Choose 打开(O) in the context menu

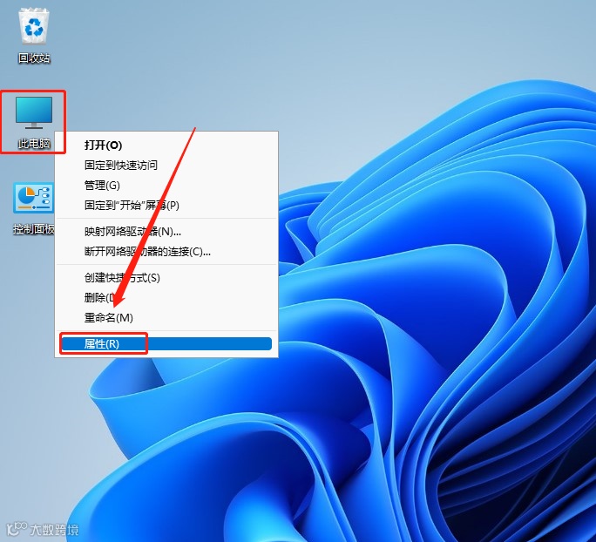(166, 145)
